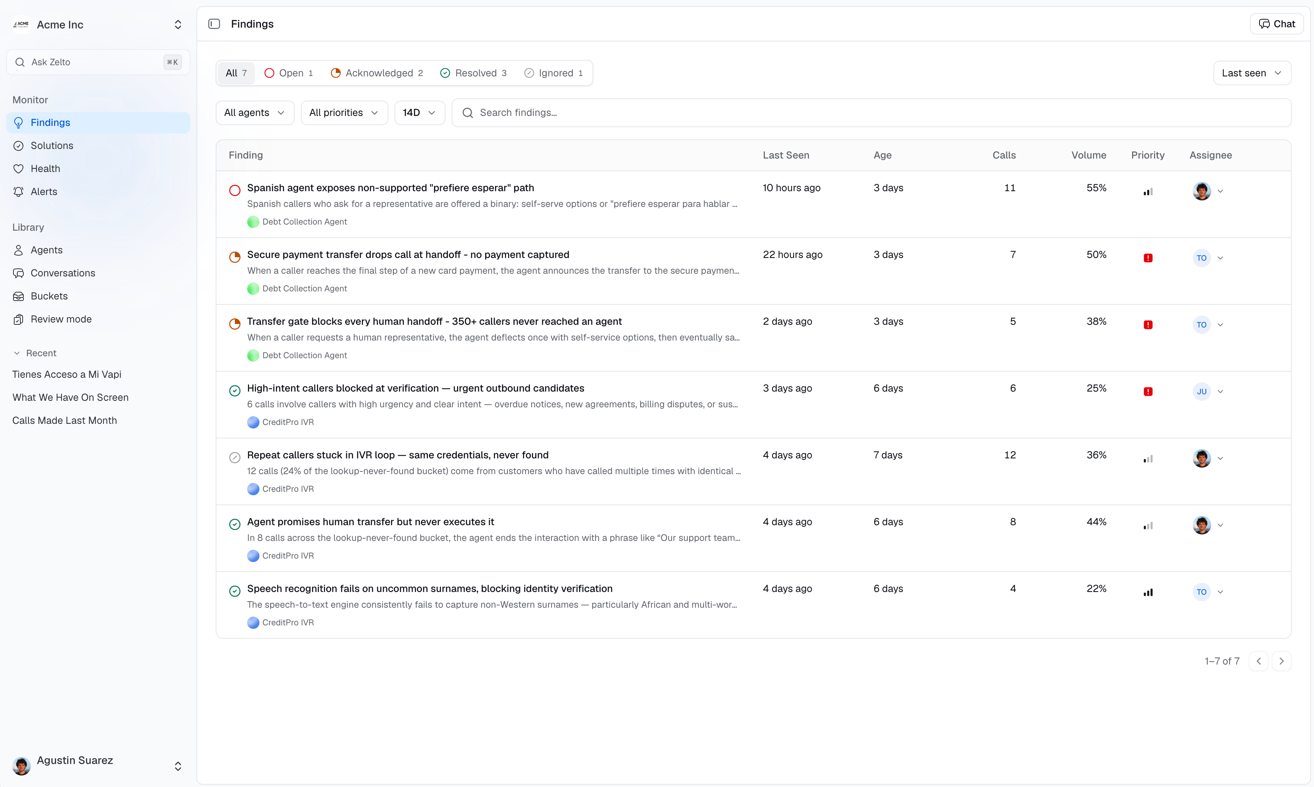
Task: Click Debt Collection Agent tag on Spanish agent row
Action: pos(297,222)
